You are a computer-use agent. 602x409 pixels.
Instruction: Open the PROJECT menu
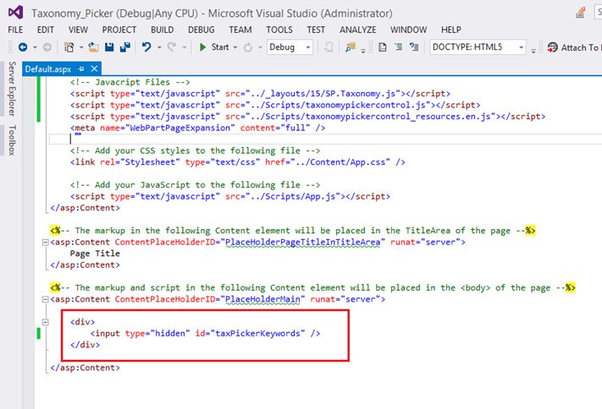(119, 30)
